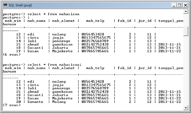This screenshot has width=191, height=113.
Task: Click the vertical scrollbar thumb
Action: (186, 31)
